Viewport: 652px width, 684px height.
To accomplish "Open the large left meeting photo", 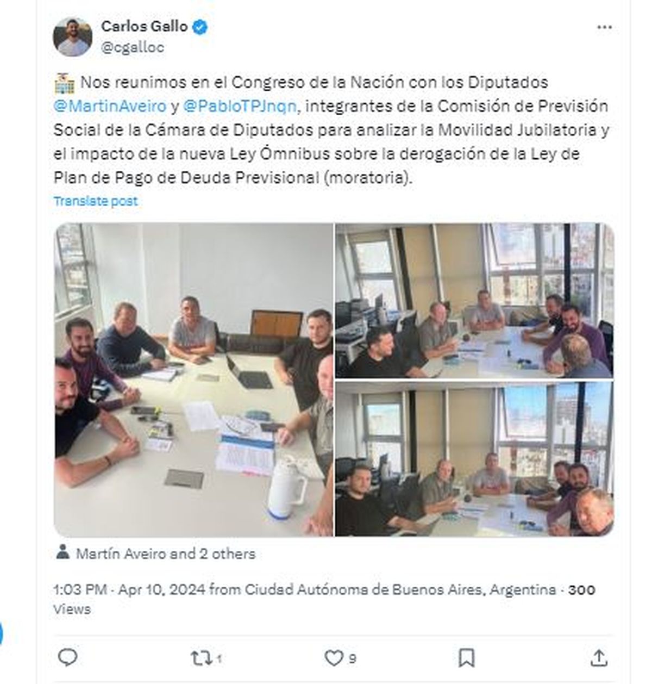I will (x=193, y=380).
